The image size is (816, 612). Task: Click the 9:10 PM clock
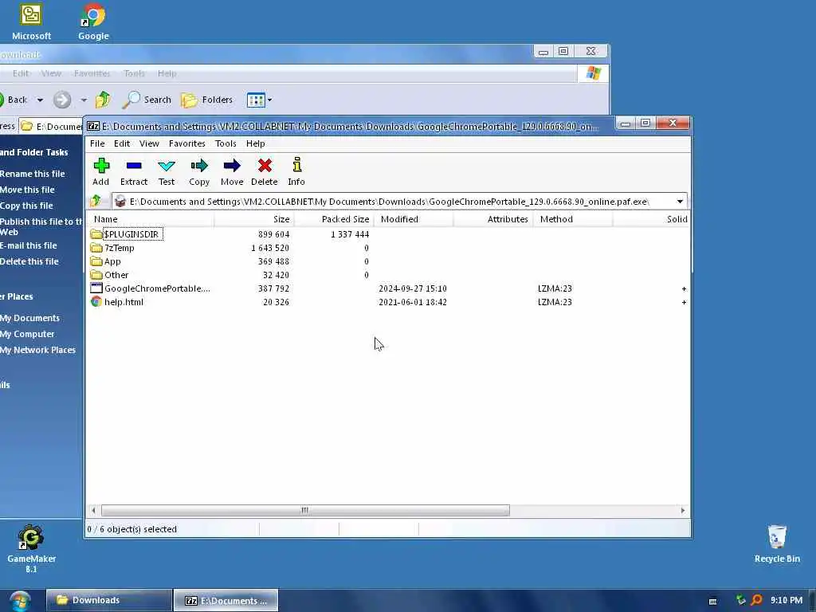tap(787, 600)
